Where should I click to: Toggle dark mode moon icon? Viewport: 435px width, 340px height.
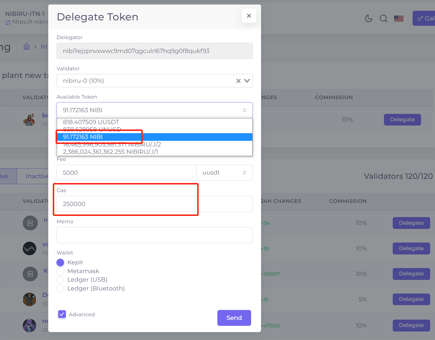[x=369, y=19]
